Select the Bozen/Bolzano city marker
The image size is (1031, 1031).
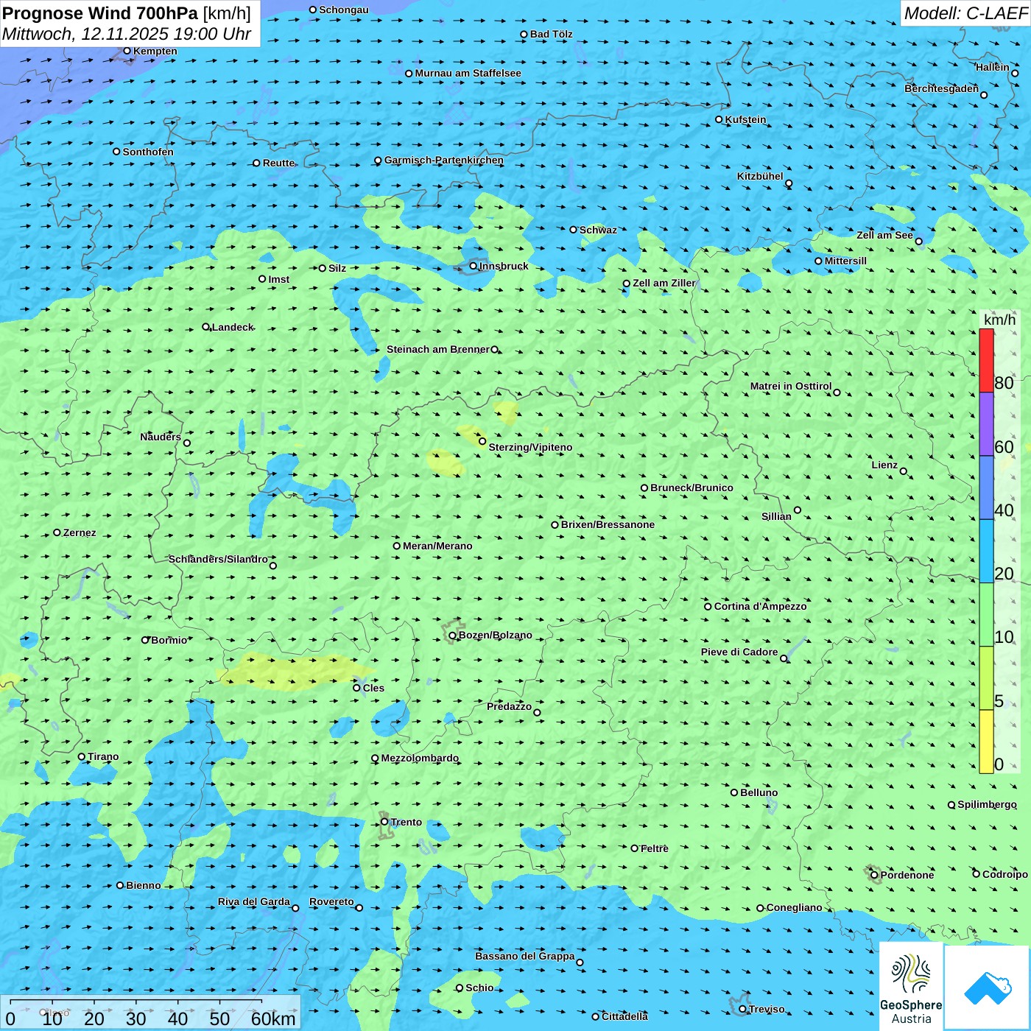click(452, 636)
